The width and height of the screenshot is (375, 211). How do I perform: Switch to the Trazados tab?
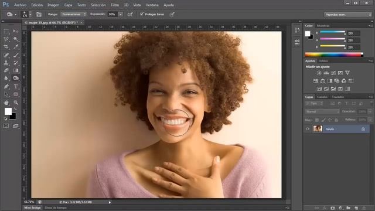coord(338,97)
